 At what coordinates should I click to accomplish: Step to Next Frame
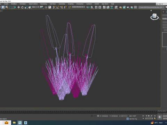(x=152, y=116)
